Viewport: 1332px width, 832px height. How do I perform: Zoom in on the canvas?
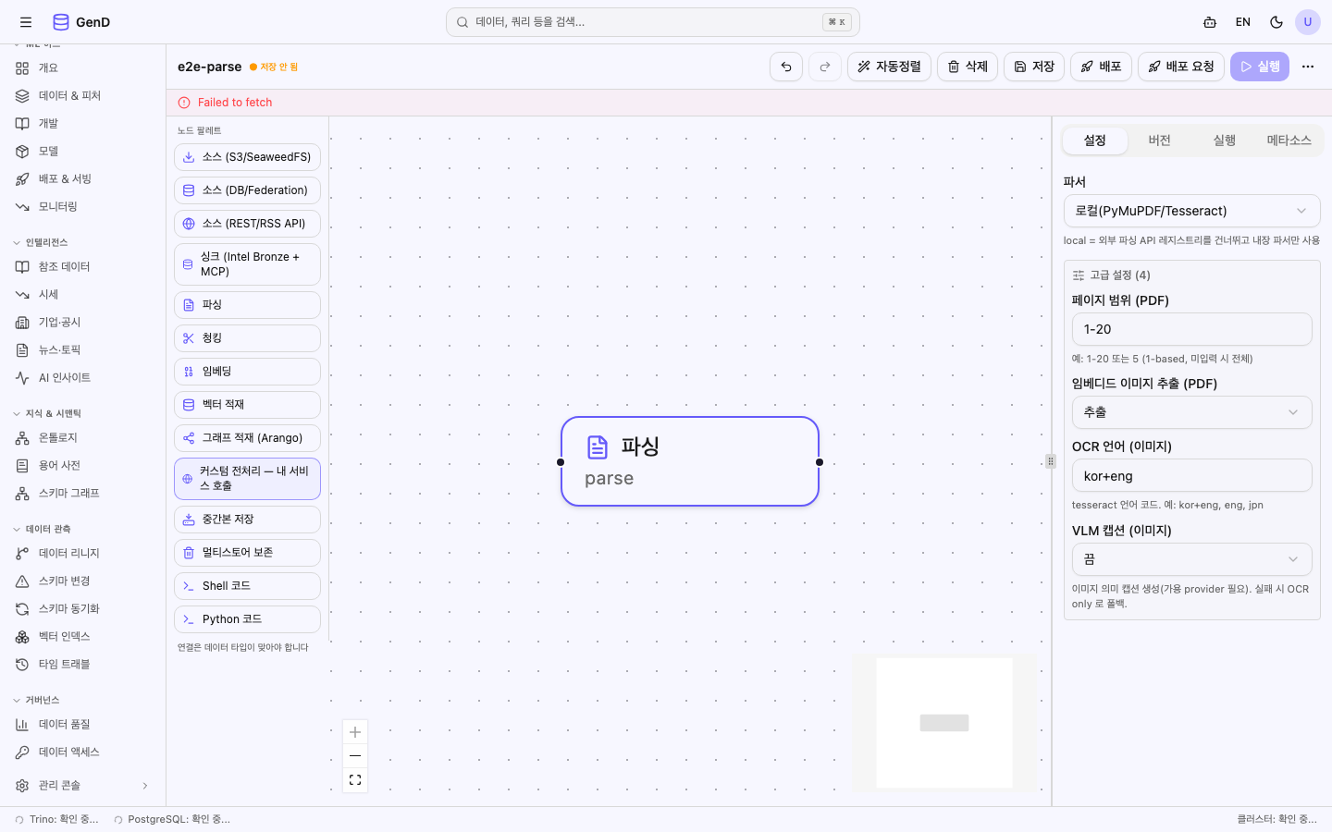click(x=355, y=732)
